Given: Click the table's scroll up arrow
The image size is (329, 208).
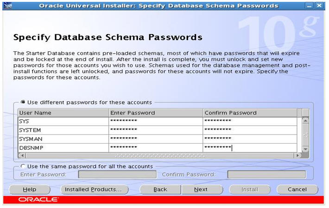Looking at the screenshot, I should pyautogui.click(x=305, y=121).
